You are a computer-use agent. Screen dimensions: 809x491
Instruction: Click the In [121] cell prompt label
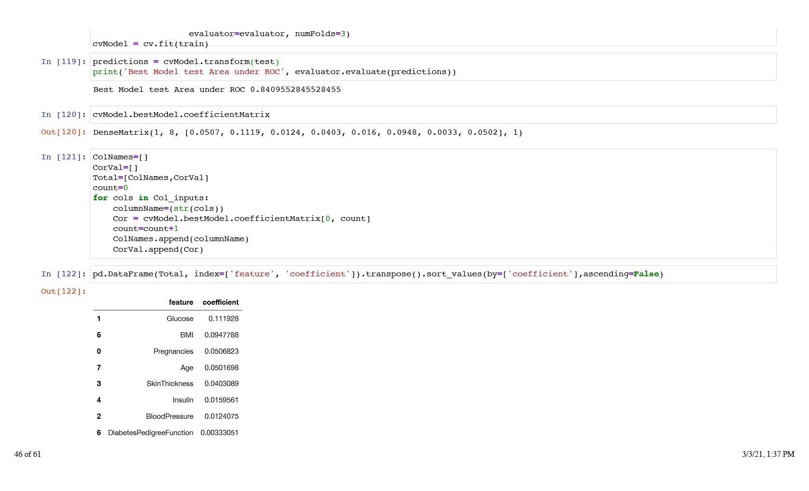[x=64, y=157]
